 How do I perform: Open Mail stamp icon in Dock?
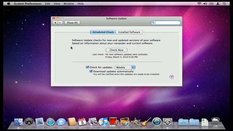(40, 122)
